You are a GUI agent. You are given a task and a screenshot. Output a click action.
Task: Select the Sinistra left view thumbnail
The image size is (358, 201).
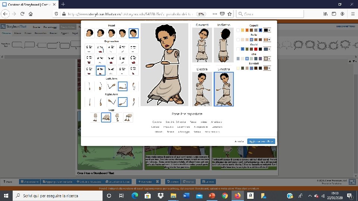pyautogui.click(x=224, y=89)
